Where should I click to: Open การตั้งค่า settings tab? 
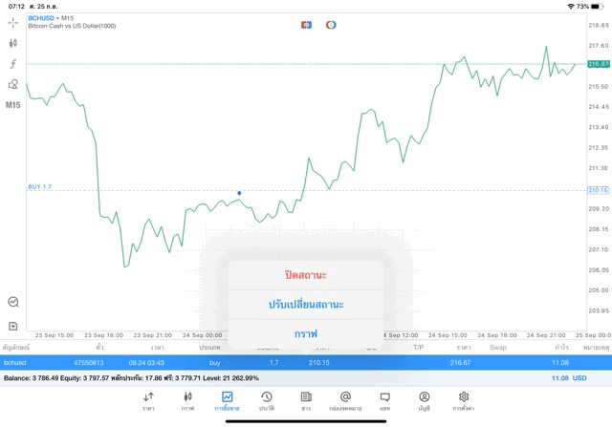coord(464,400)
